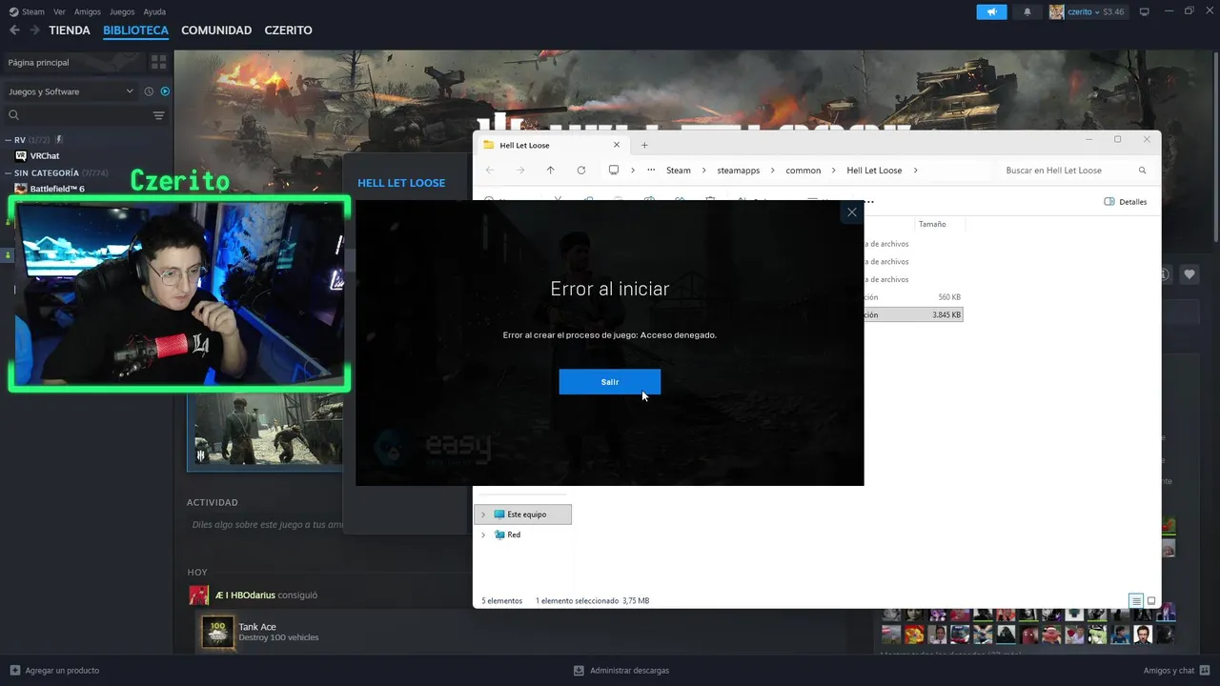The width and height of the screenshot is (1220, 686).
Task: Click Steam back arrow
Action: point(14,30)
